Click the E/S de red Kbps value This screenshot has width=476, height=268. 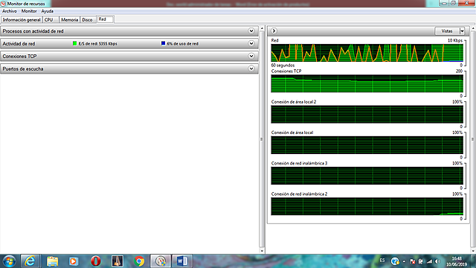point(97,44)
